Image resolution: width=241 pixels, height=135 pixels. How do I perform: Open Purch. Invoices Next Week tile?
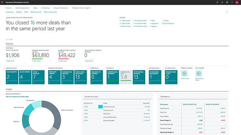(x=81, y=77)
